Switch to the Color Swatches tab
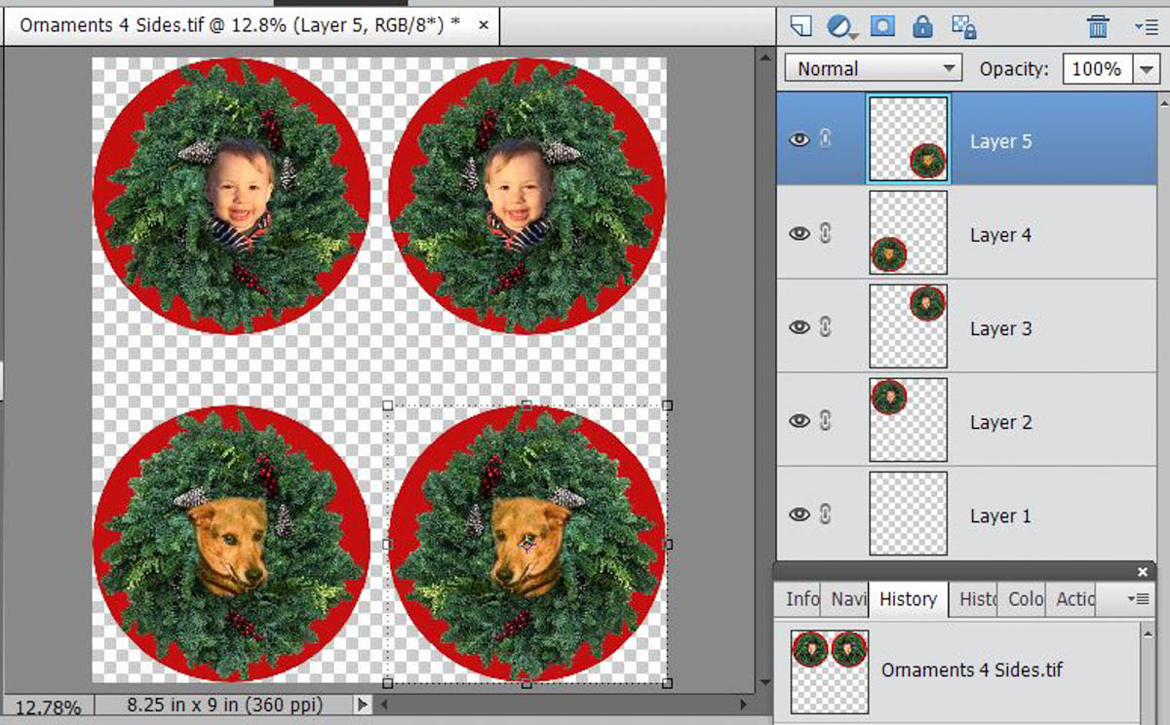 pos(1025,599)
